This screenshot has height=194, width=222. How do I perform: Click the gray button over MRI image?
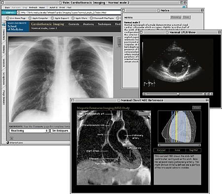coord(144,114)
